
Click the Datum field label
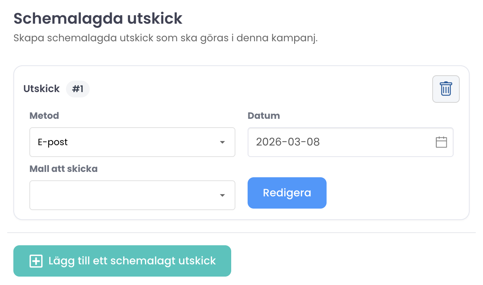pos(264,115)
